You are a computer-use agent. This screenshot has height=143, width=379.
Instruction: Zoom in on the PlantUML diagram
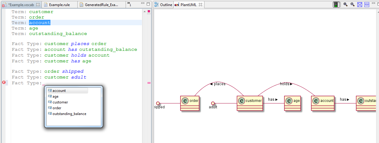click(345, 5)
